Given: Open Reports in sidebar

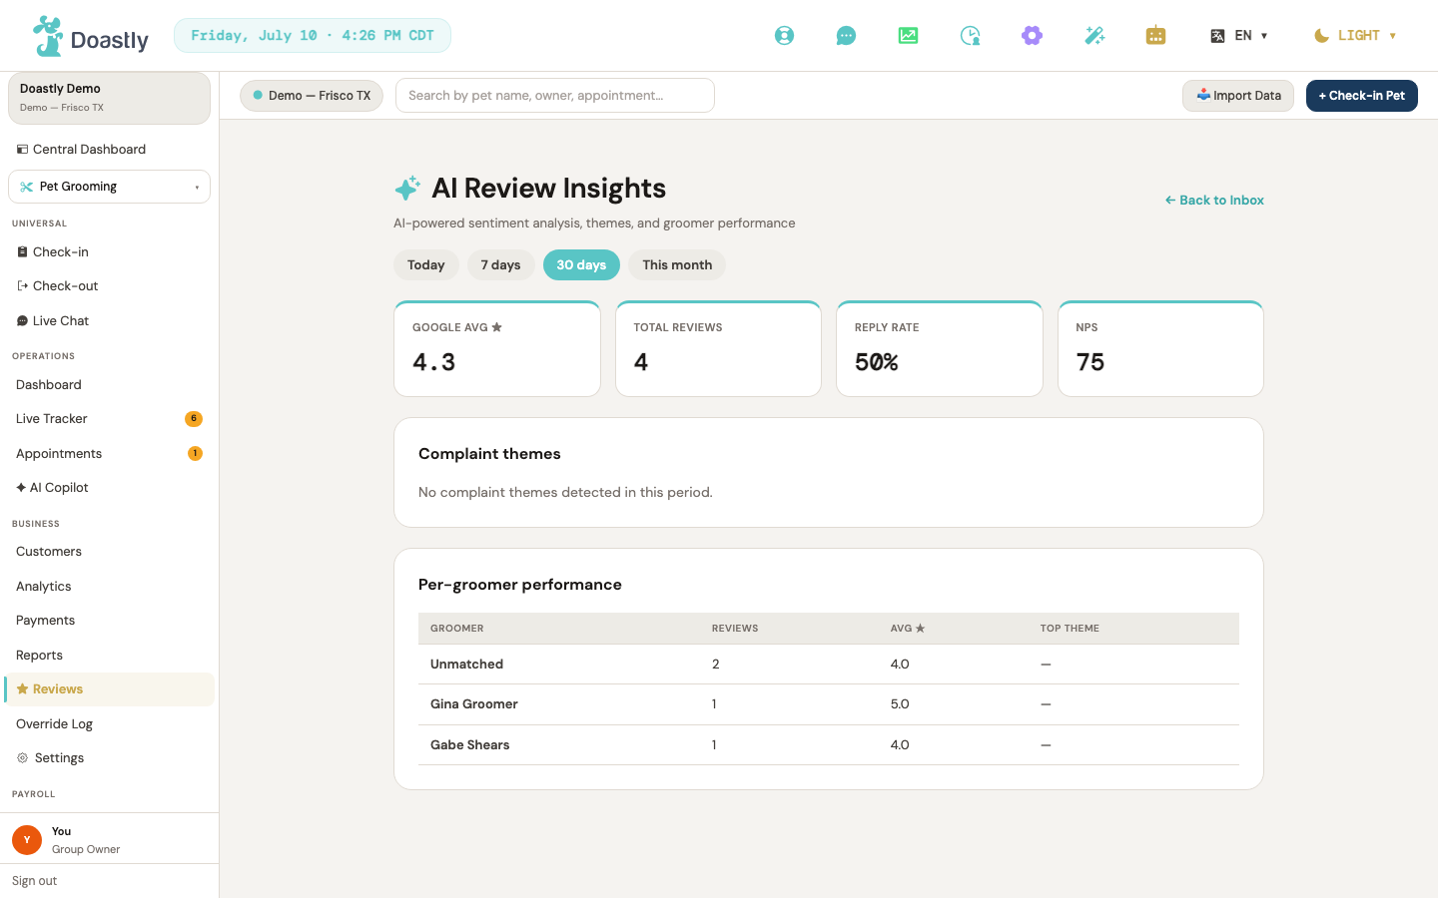Looking at the screenshot, I should point(109,656).
